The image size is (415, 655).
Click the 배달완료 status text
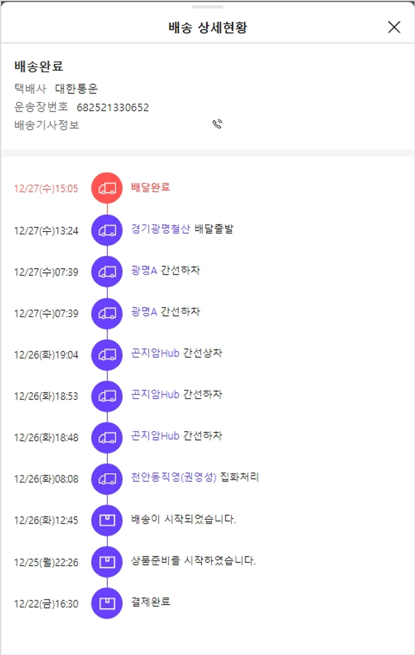(151, 187)
